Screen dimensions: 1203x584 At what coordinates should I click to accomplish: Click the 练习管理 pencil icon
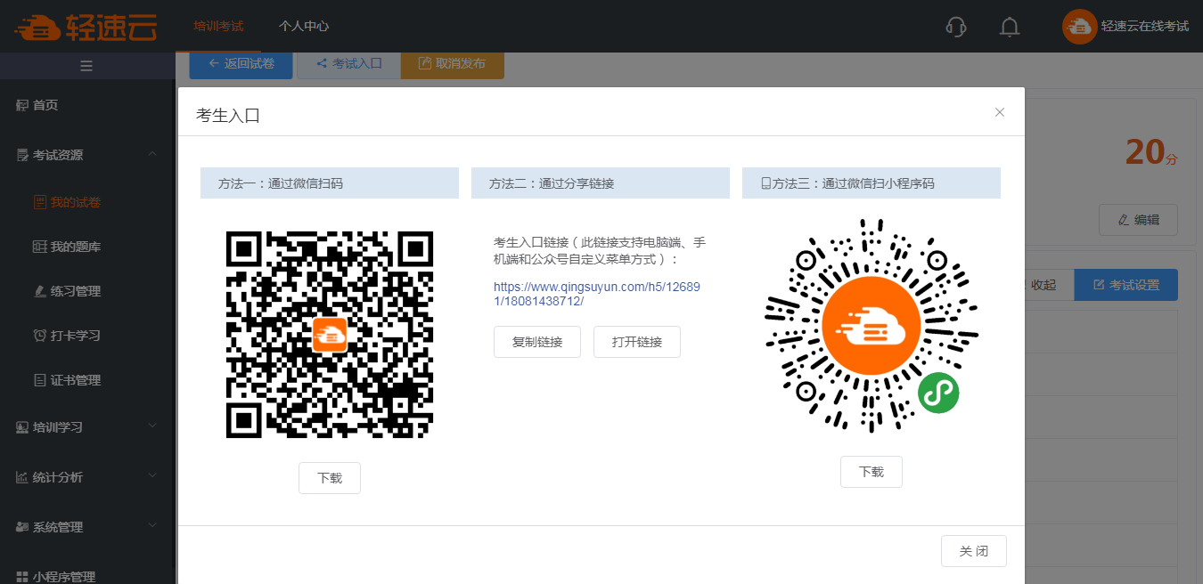tap(39, 291)
